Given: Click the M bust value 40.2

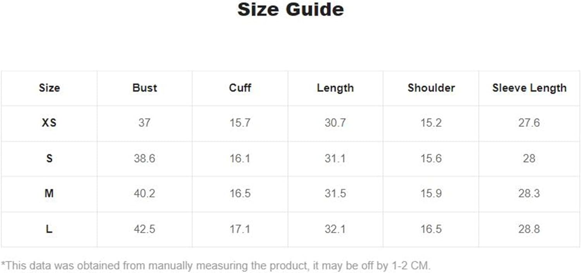Looking at the screenshot, I should click(x=144, y=194).
